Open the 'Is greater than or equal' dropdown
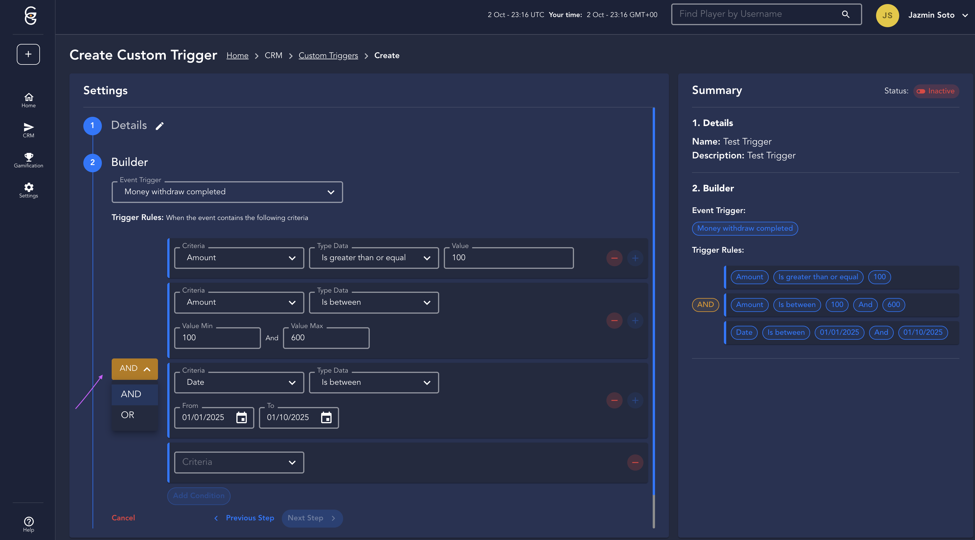 374,258
